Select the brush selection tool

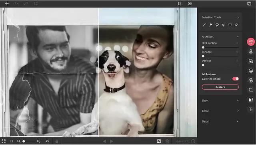(204, 25)
